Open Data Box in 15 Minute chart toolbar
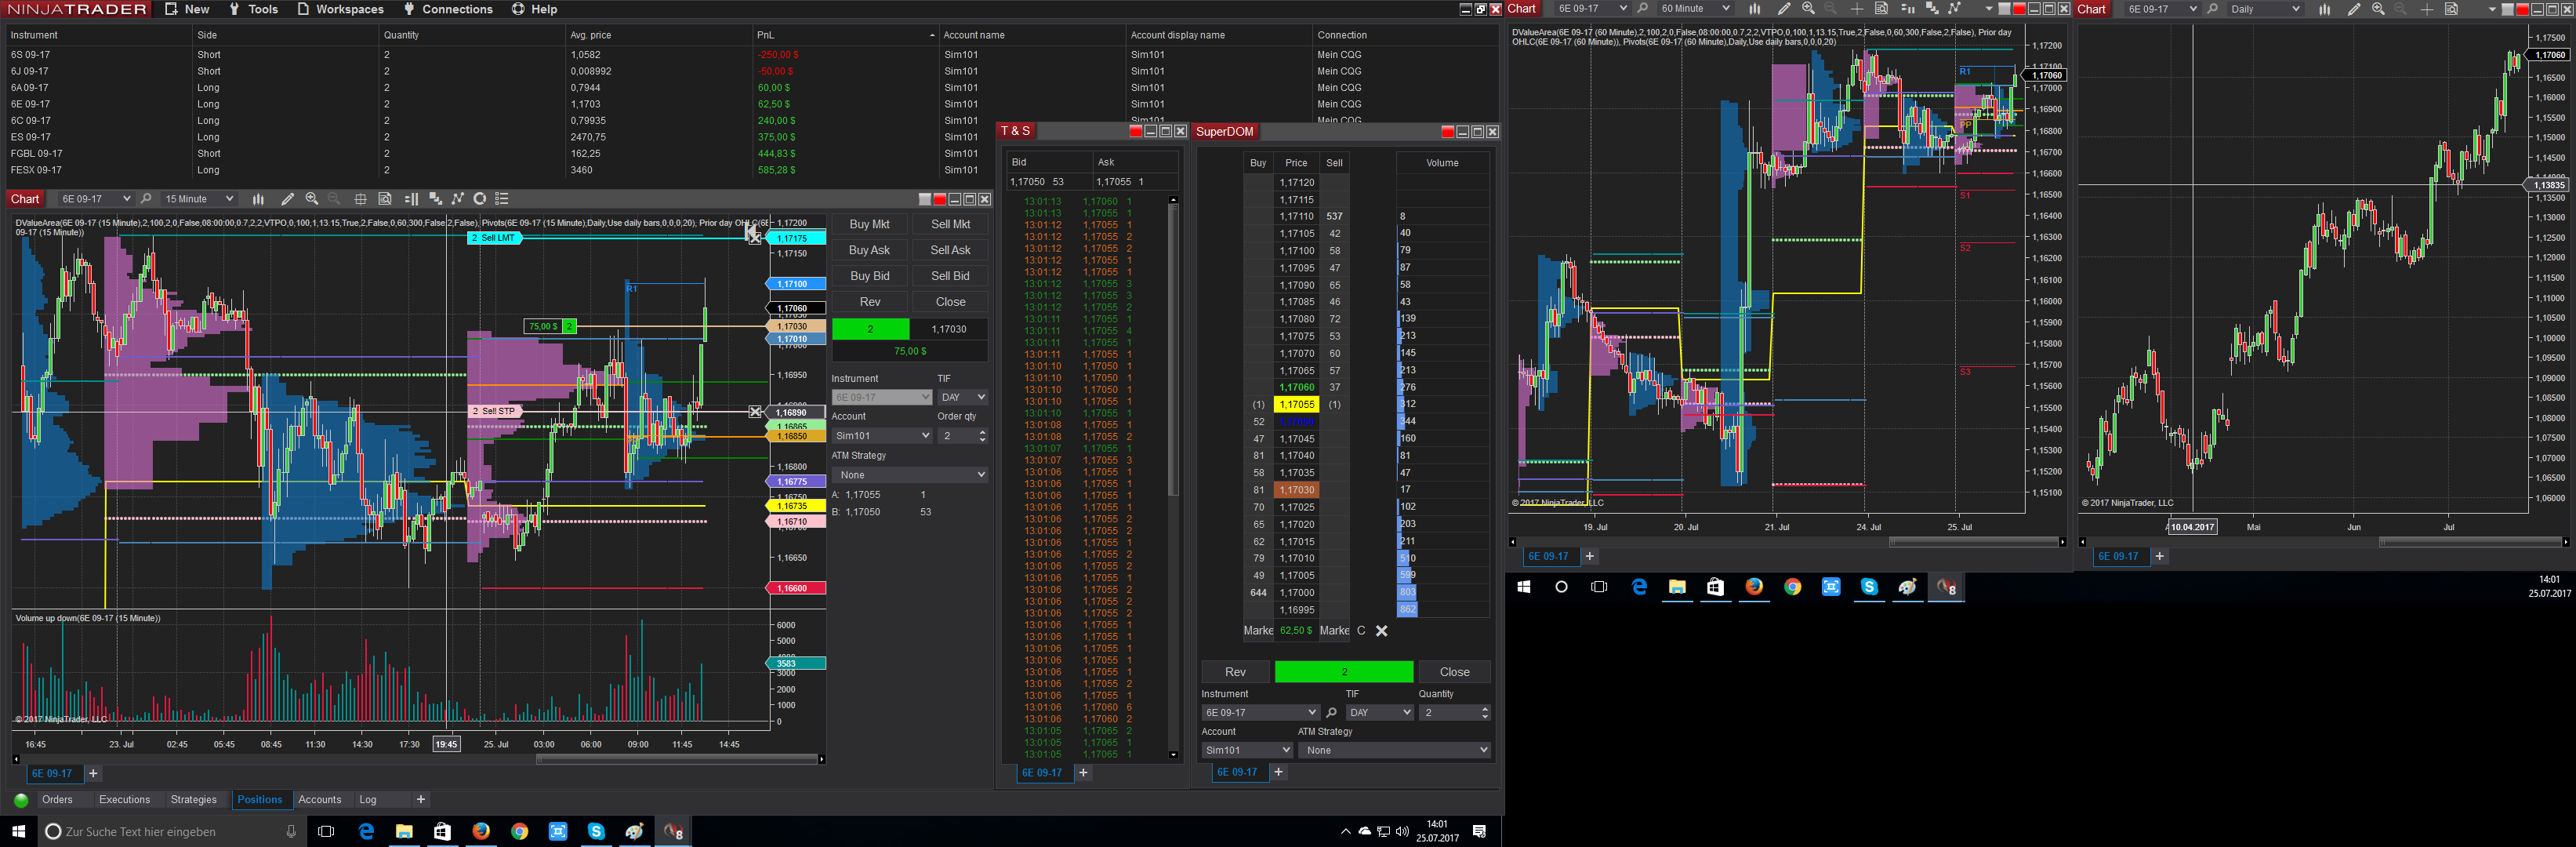Screen dimensions: 2576x847 [x=385, y=199]
